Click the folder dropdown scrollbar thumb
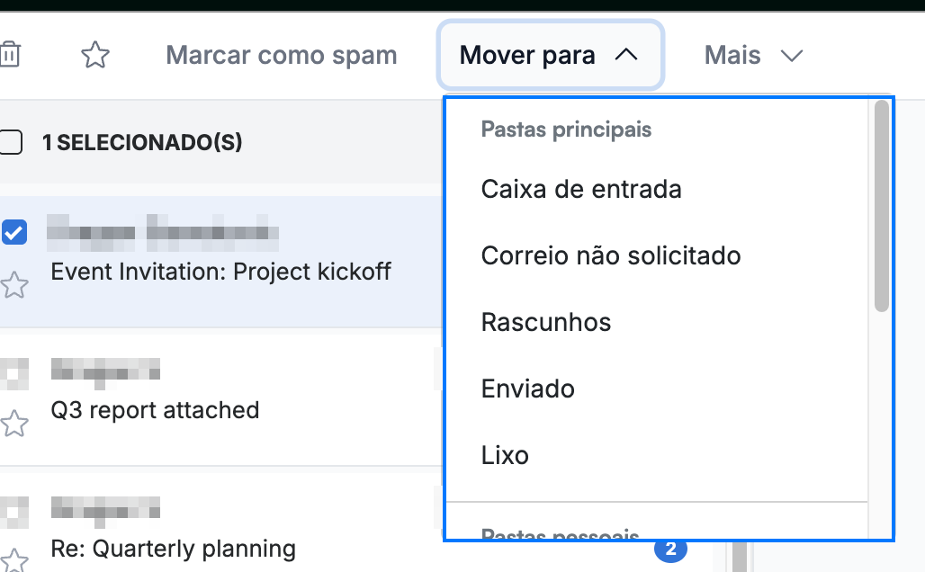925x572 pixels. click(881, 206)
